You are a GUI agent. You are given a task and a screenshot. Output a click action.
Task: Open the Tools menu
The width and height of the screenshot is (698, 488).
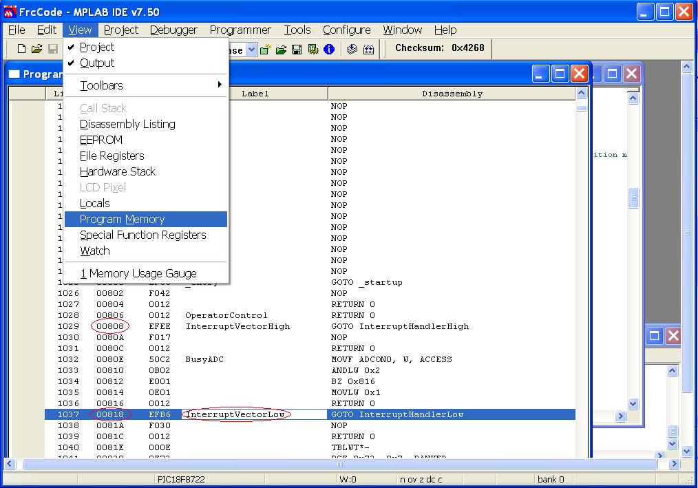click(x=297, y=30)
